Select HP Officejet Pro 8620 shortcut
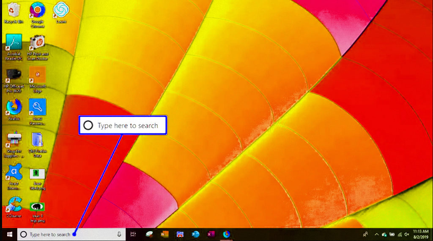The image size is (433, 241). (14, 80)
